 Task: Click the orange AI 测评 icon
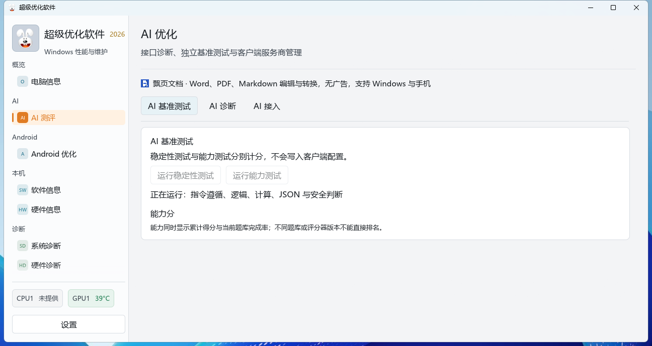[x=23, y=118]
